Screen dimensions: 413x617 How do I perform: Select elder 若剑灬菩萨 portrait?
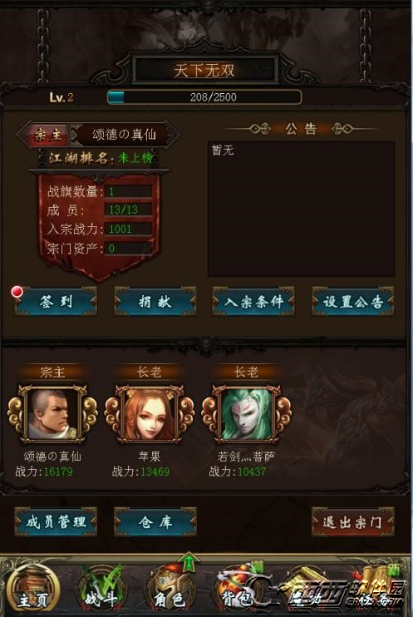point(246,414)
